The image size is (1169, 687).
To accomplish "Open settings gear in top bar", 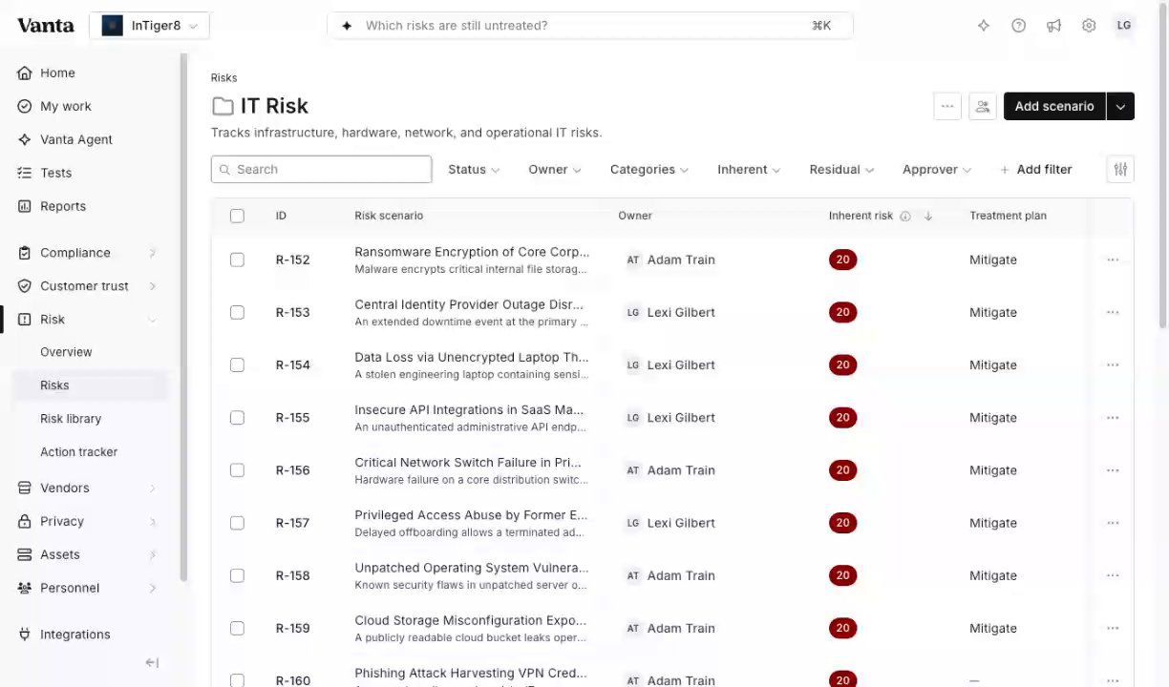I will [x=1089, y=26].
